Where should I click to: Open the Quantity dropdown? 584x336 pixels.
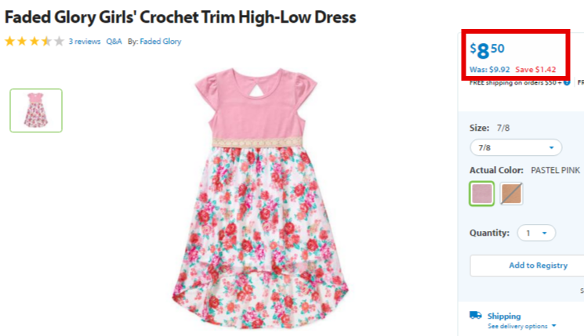536,233
